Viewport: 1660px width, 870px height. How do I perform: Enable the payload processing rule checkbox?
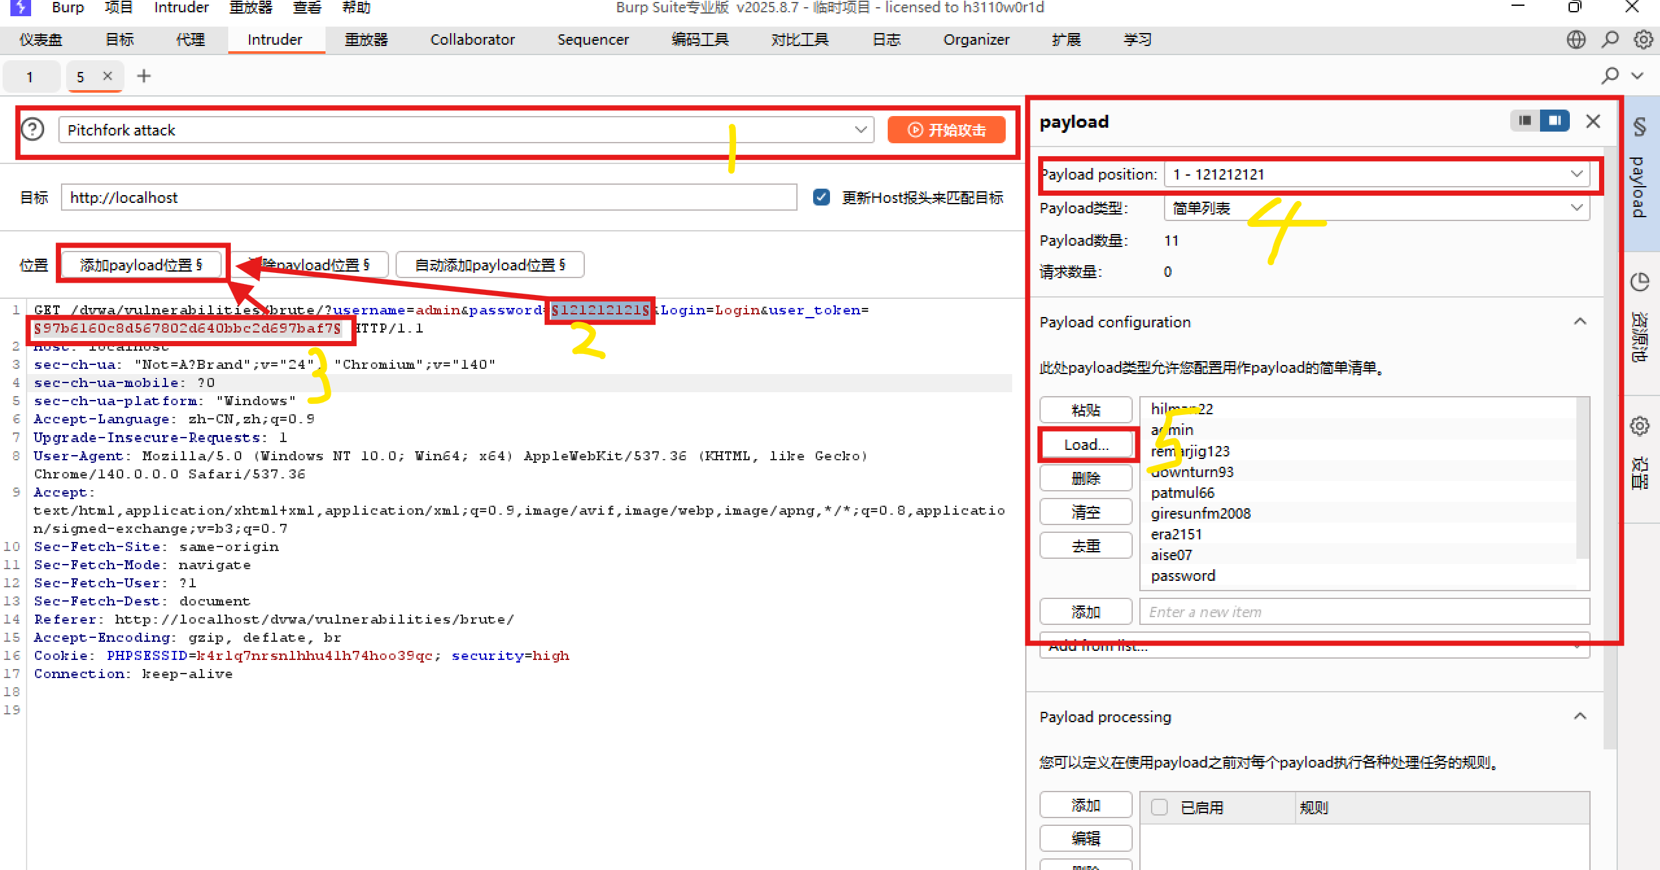pyautogui.click(x=1159, y=807)
